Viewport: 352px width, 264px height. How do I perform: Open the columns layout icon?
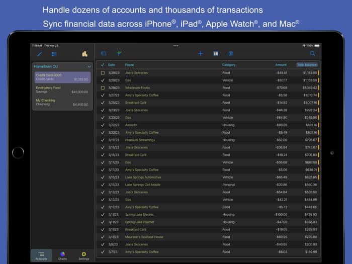[x=216, y=53]
